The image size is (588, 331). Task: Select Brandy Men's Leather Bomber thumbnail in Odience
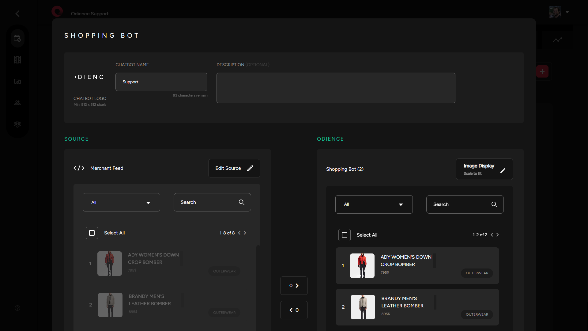tap(363, 307)
